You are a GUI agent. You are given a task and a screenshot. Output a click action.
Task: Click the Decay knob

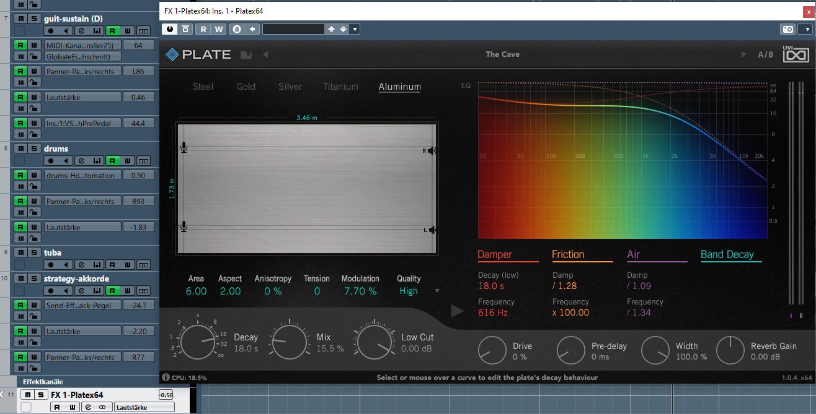tap(199, 342)
